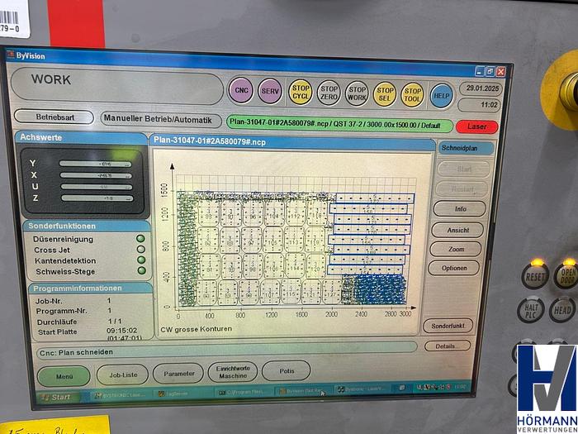Trigger the STOP WORK button
The width and height of the screenshot is (578, 434).
point(357,93)
